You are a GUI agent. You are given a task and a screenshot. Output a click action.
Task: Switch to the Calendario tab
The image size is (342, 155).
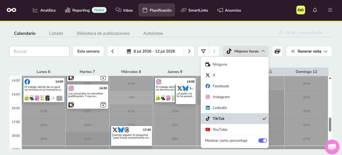click(x=25, y=33)
